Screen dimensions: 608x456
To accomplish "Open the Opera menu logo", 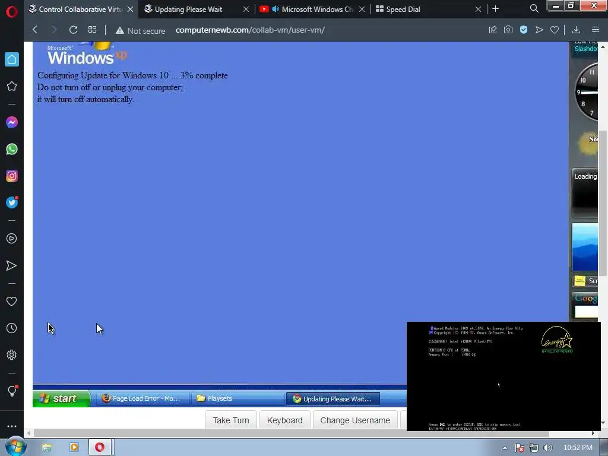I will click(12, 12).
